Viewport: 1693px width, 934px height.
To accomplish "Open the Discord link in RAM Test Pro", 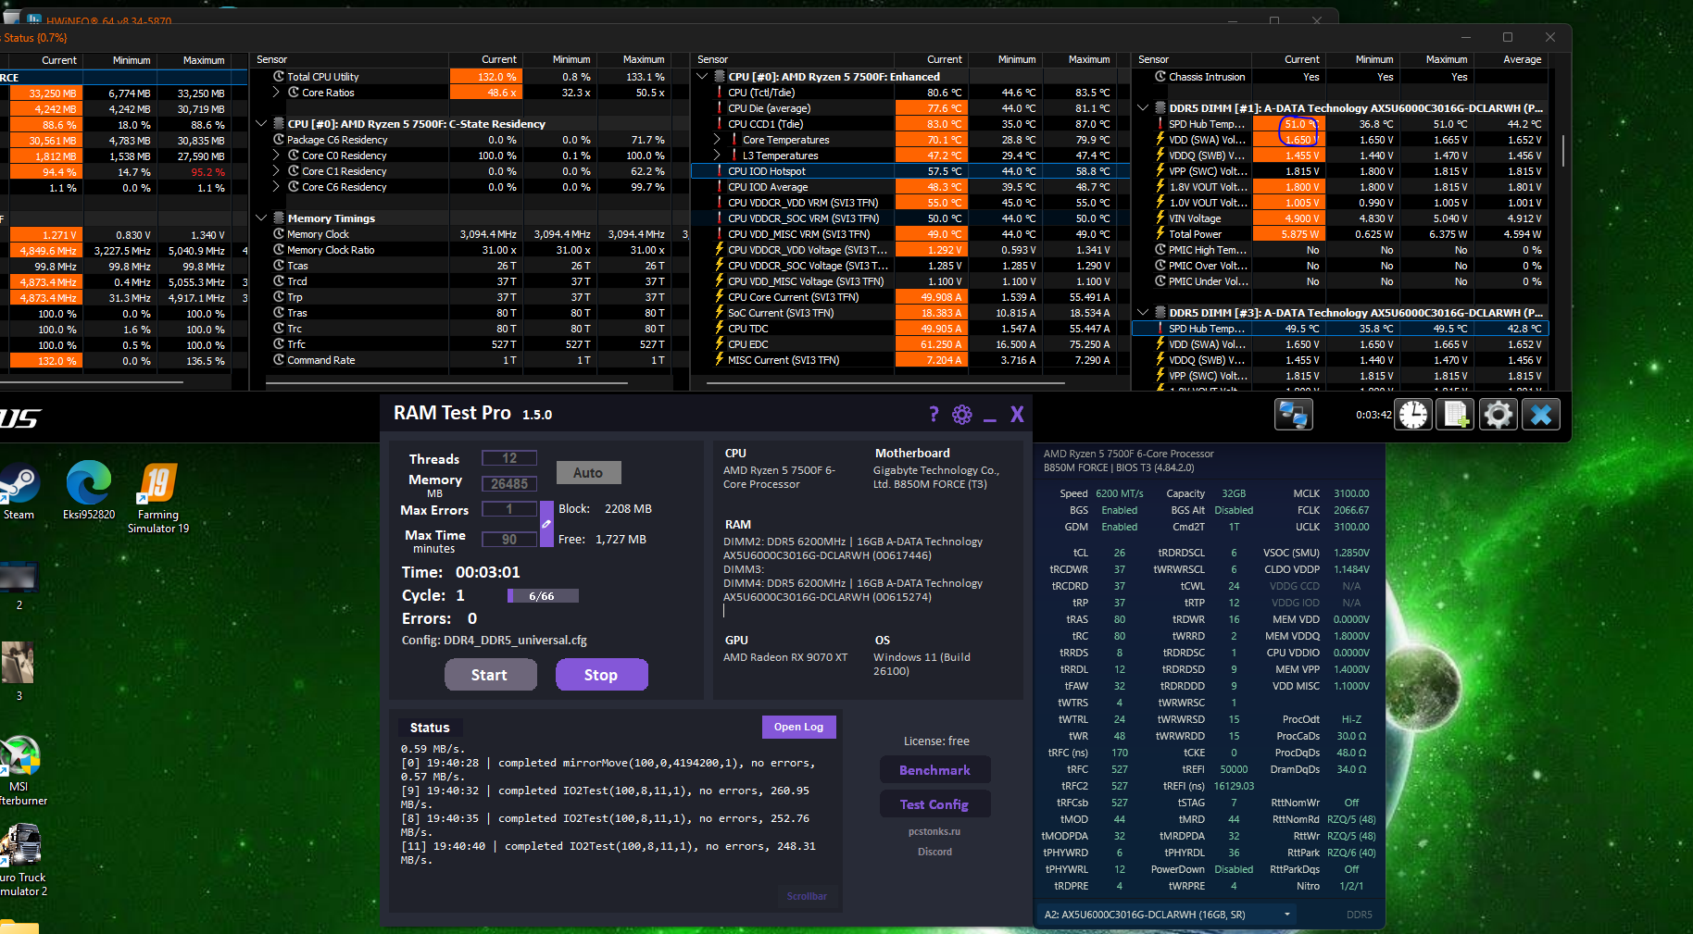I will (934, 852).
